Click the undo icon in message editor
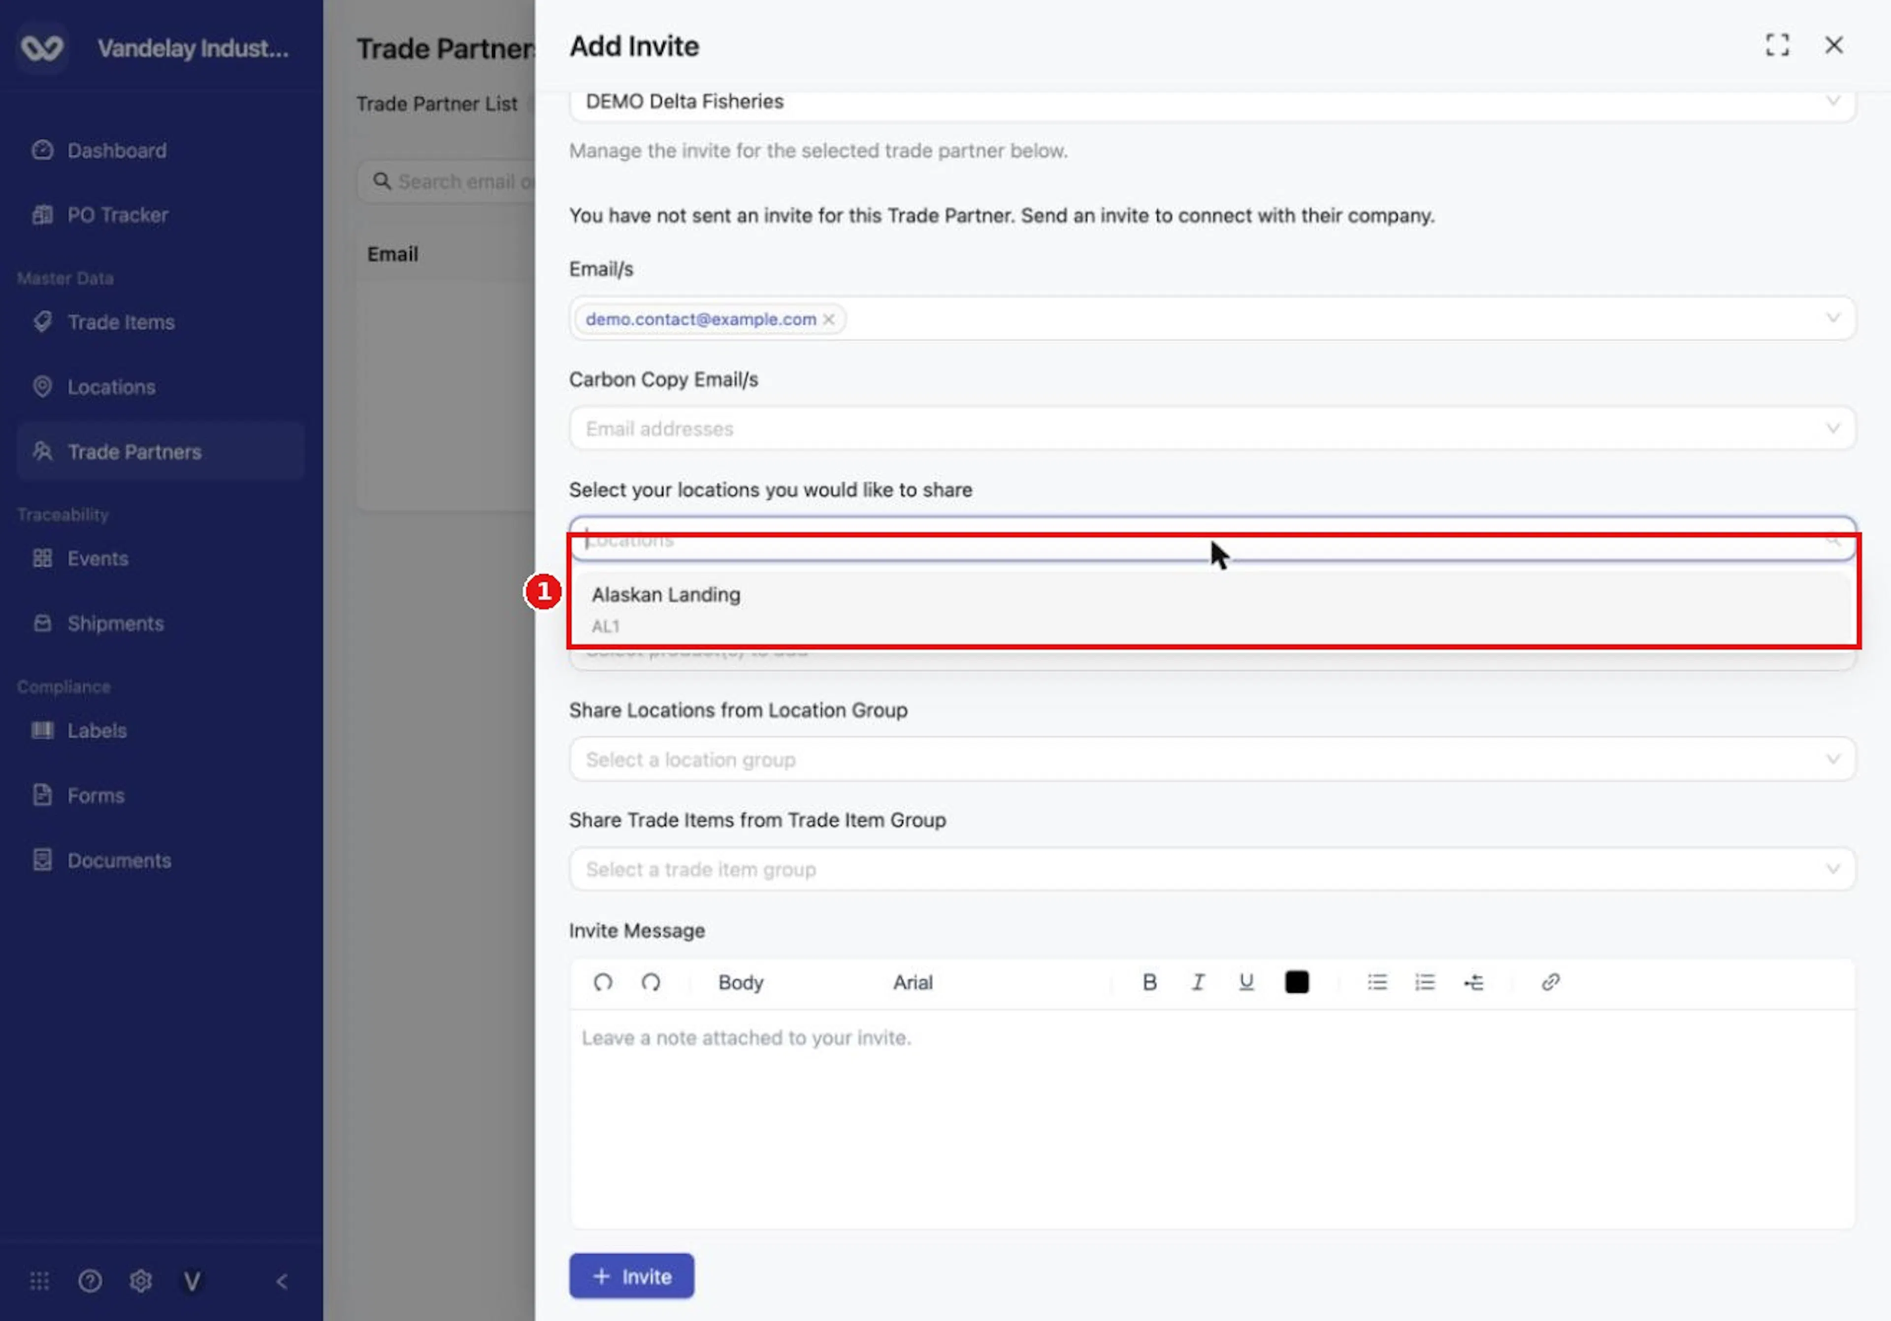This screenshot has height=1321, width=1891. [x=603, y=982]
